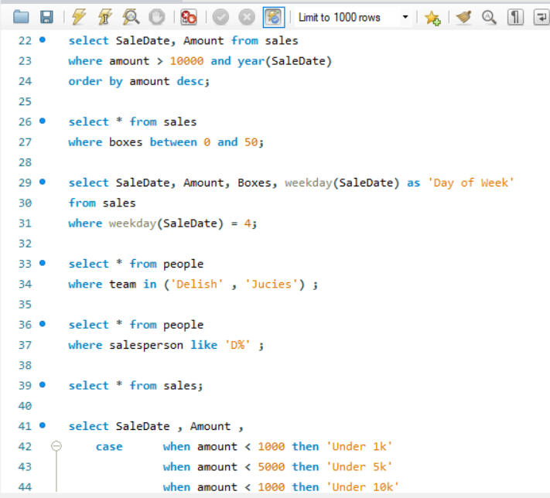This screenshot has height=498, width=550.
Task: Click the statement marker dot on line 22
Action: 43,39
